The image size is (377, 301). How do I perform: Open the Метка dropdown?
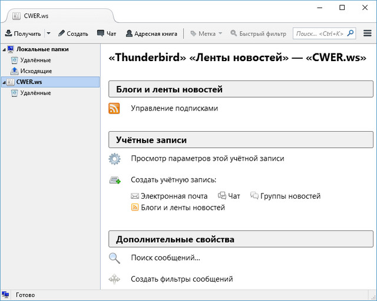[206, 34]
